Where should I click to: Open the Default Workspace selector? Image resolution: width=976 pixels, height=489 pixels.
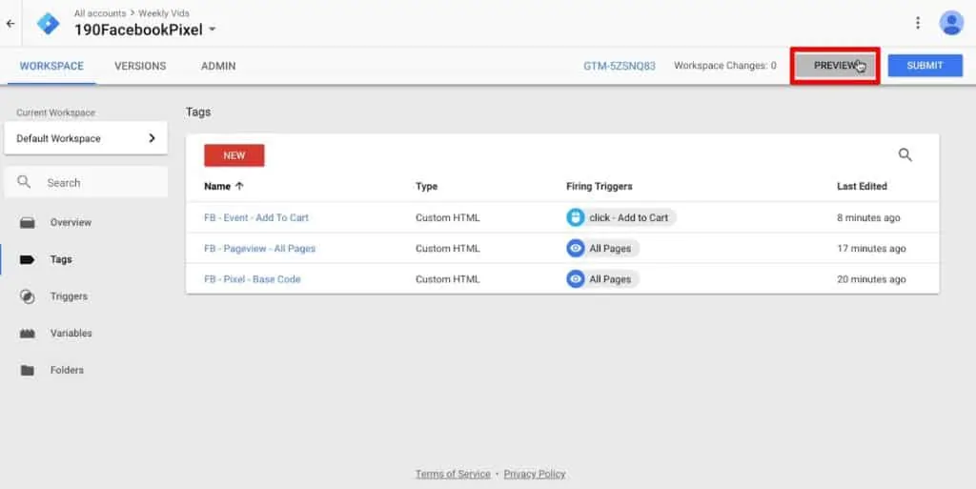coord(86,138)
